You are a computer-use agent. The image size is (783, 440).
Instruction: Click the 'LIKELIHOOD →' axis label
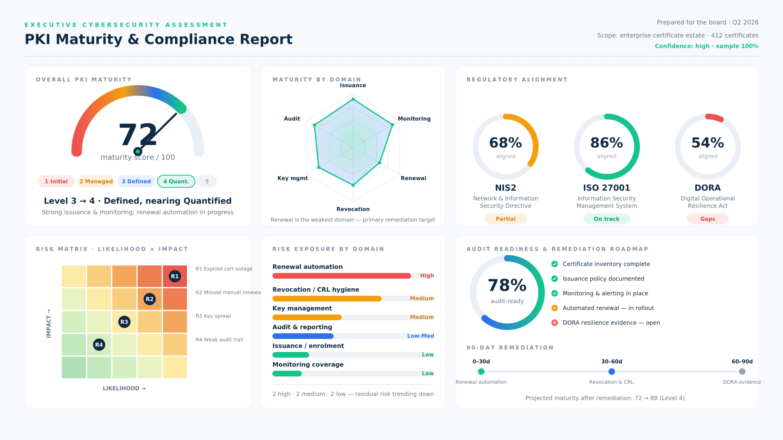[124, 388]
